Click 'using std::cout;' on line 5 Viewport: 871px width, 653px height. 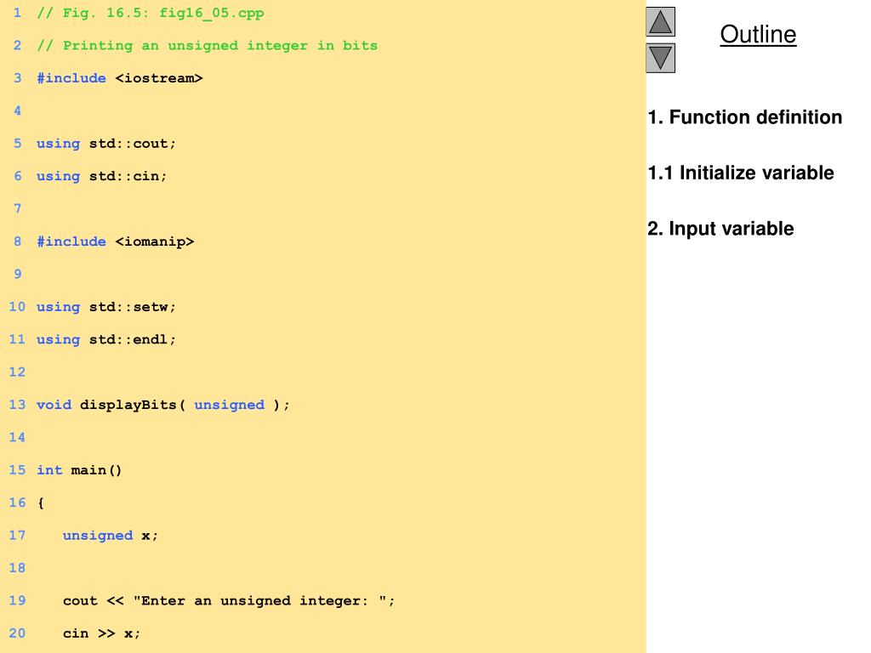coord(106,144)
